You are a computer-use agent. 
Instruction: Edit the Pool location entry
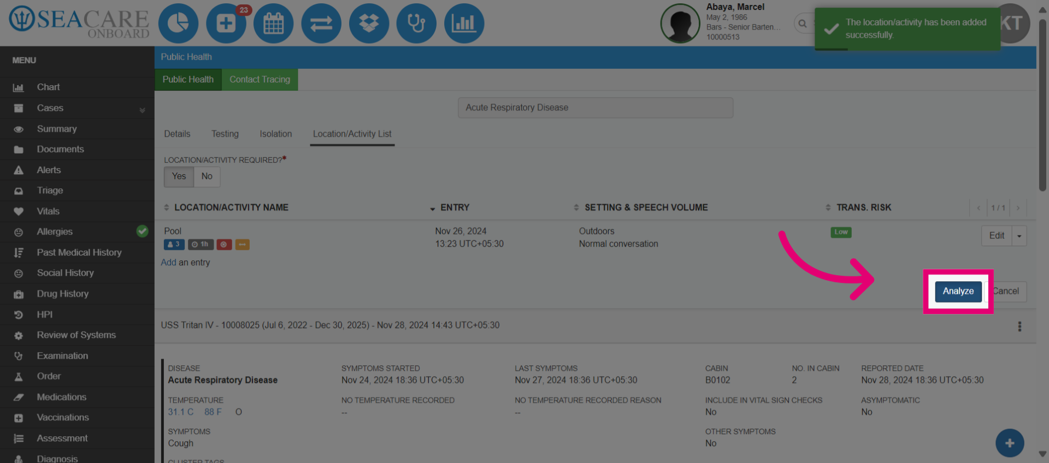997,236
